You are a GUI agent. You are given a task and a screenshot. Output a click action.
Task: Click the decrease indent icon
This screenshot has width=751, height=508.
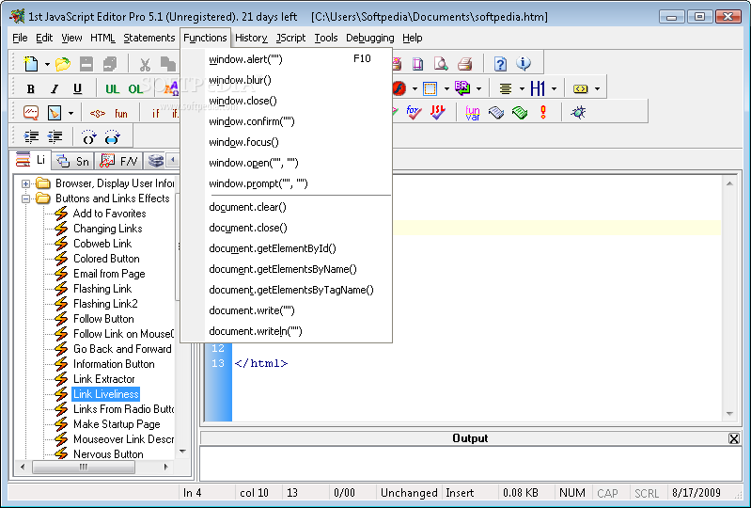click(x=55, y=137)
